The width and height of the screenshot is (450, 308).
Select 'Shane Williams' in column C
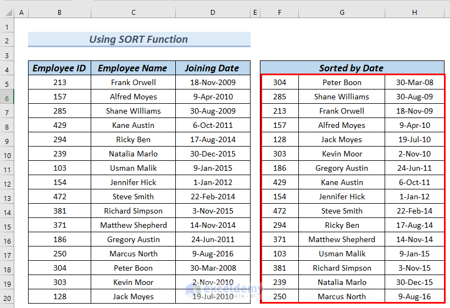pos(133,111)
